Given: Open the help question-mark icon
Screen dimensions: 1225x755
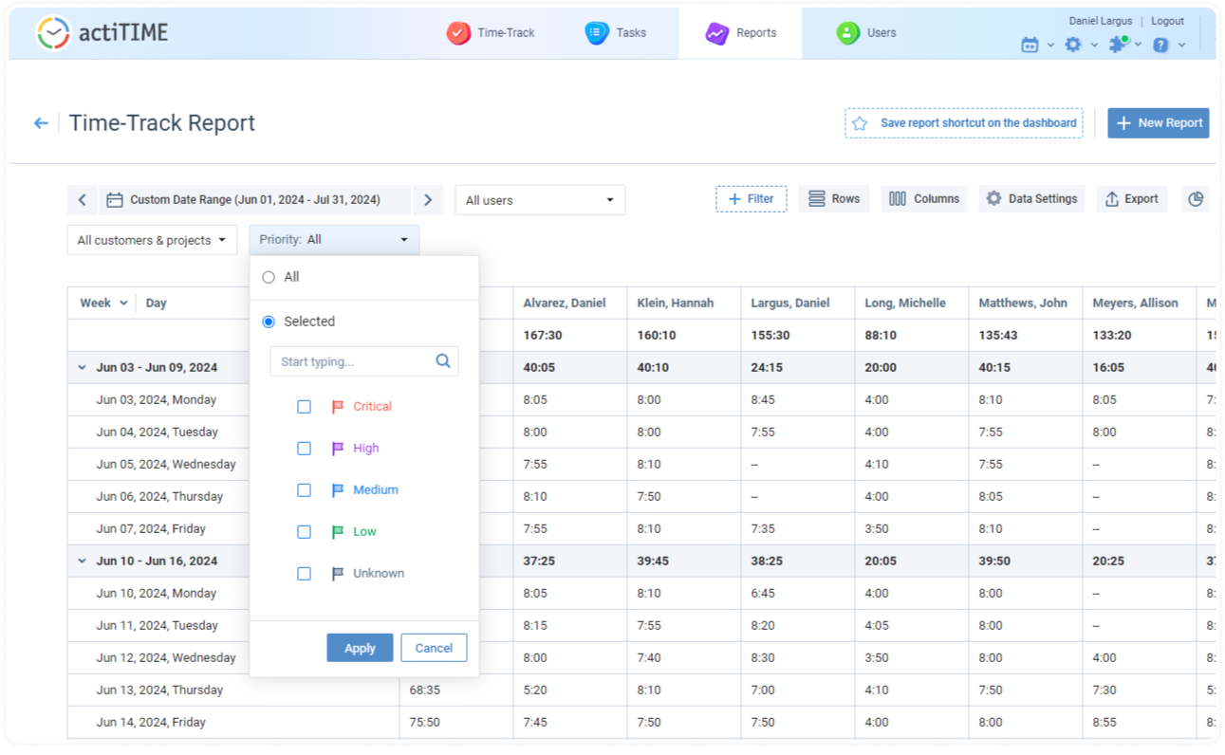Looking at the screenshot, I should click(x=1160, y=45).
